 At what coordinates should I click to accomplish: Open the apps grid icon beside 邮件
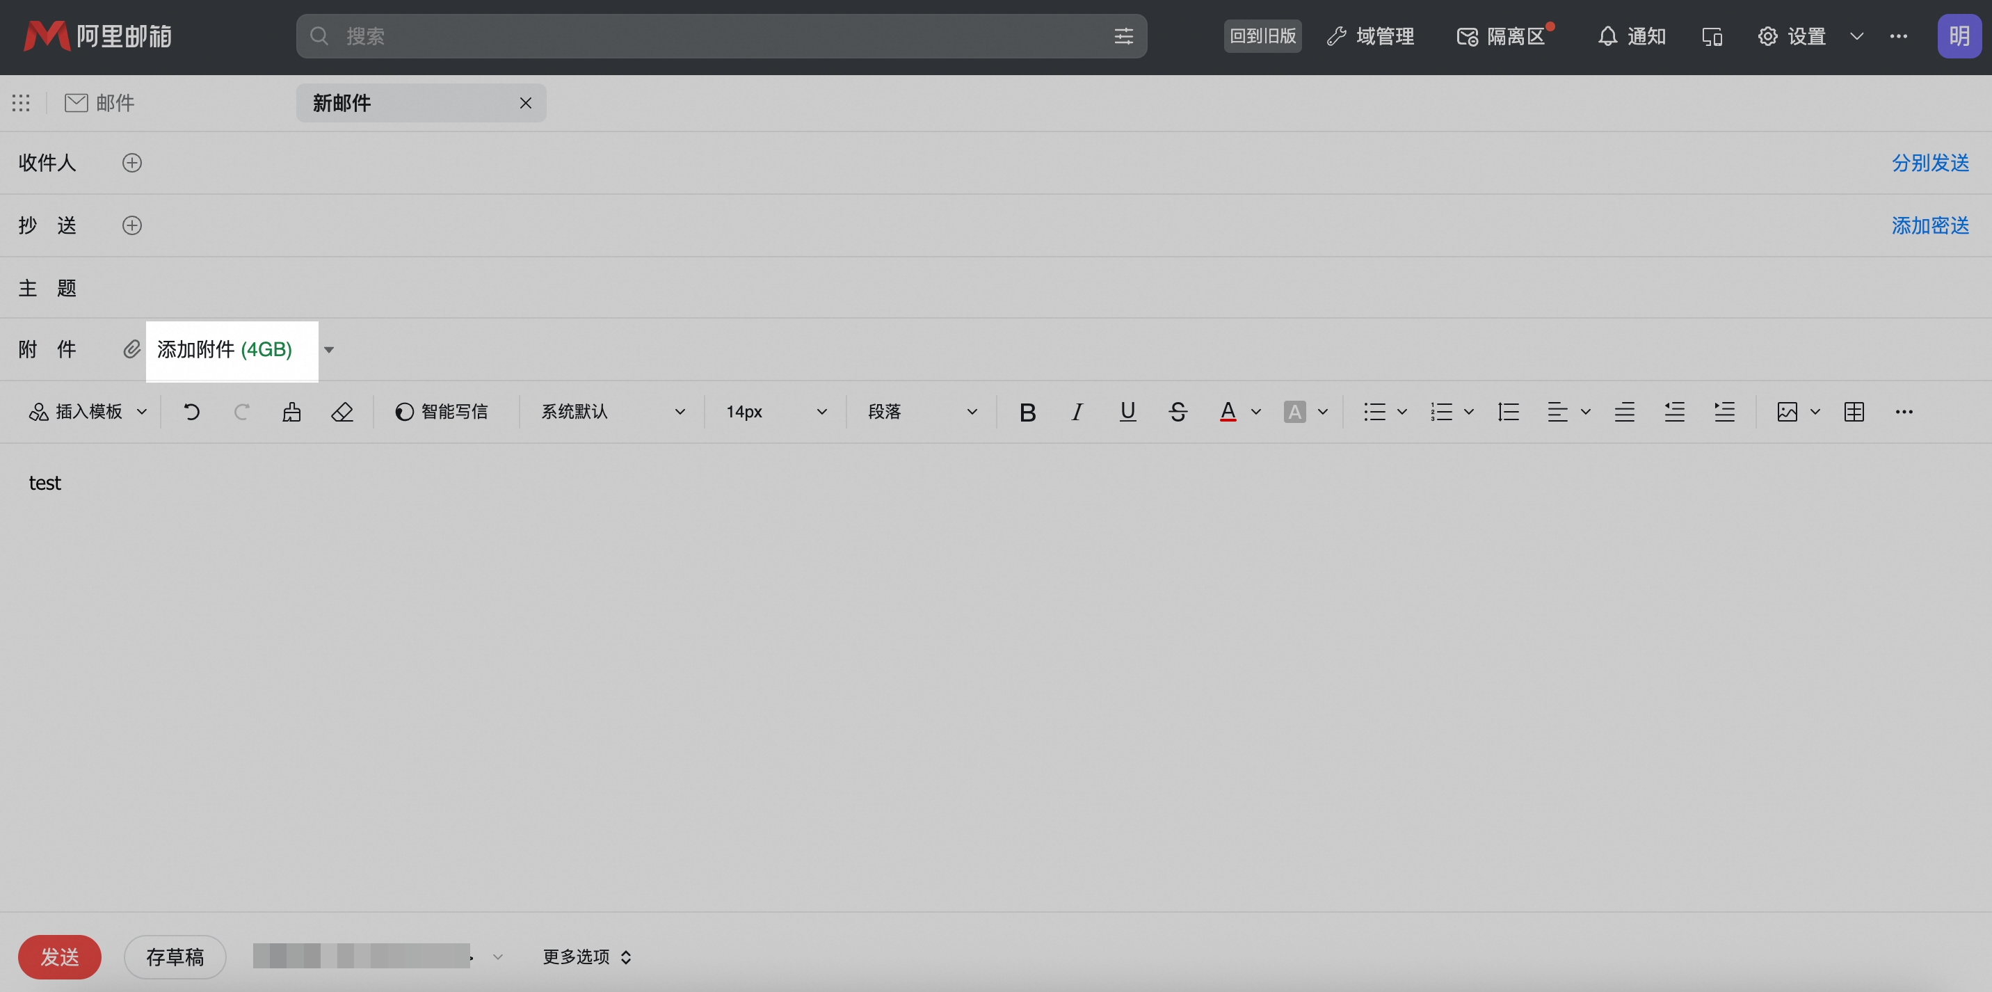pos(21,103)
